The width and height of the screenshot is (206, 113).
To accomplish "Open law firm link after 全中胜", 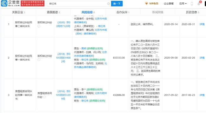I will (91, 21).
